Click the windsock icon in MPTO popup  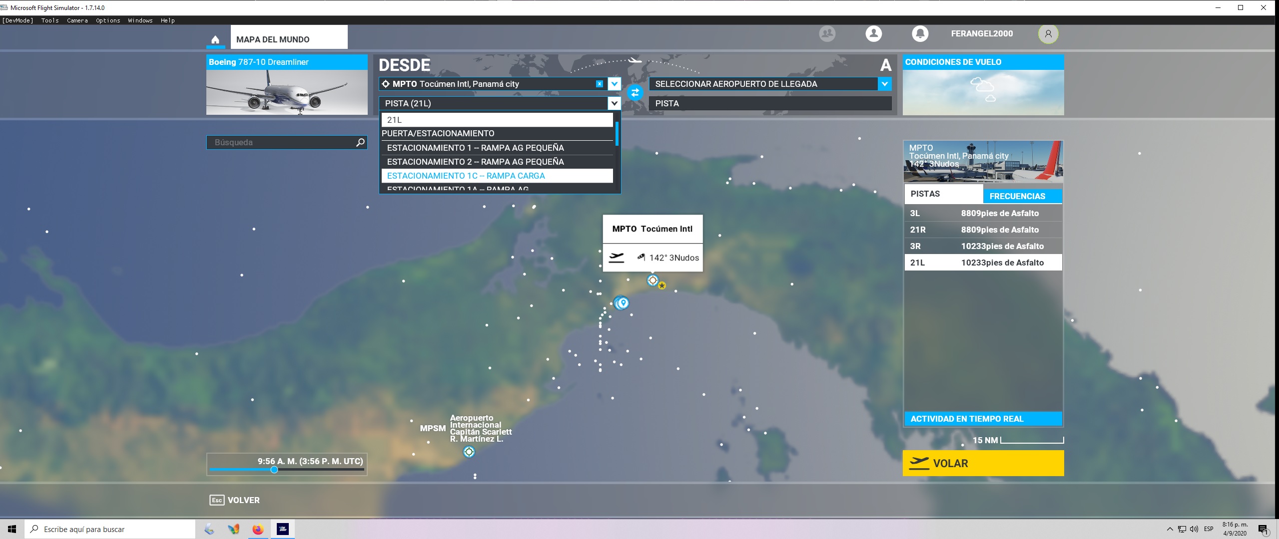point(641,257)
